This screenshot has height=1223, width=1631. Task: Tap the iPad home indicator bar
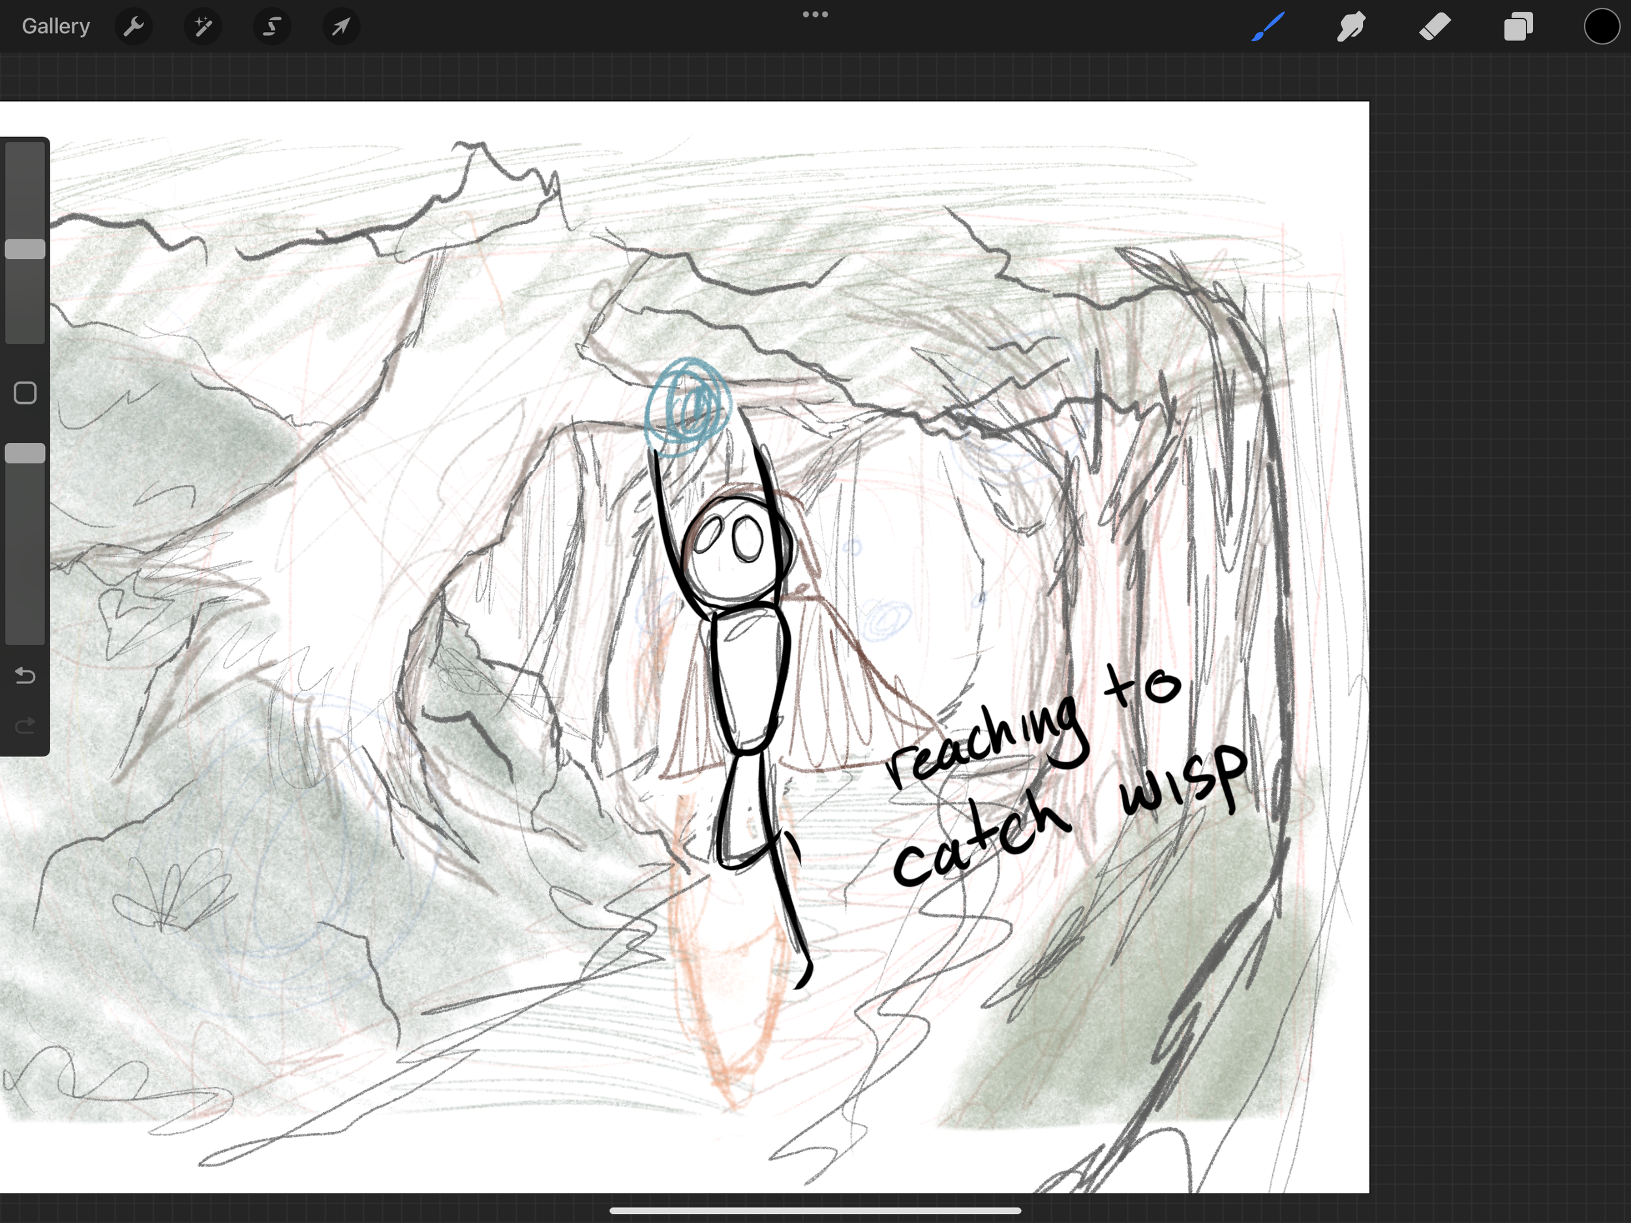815,1211
